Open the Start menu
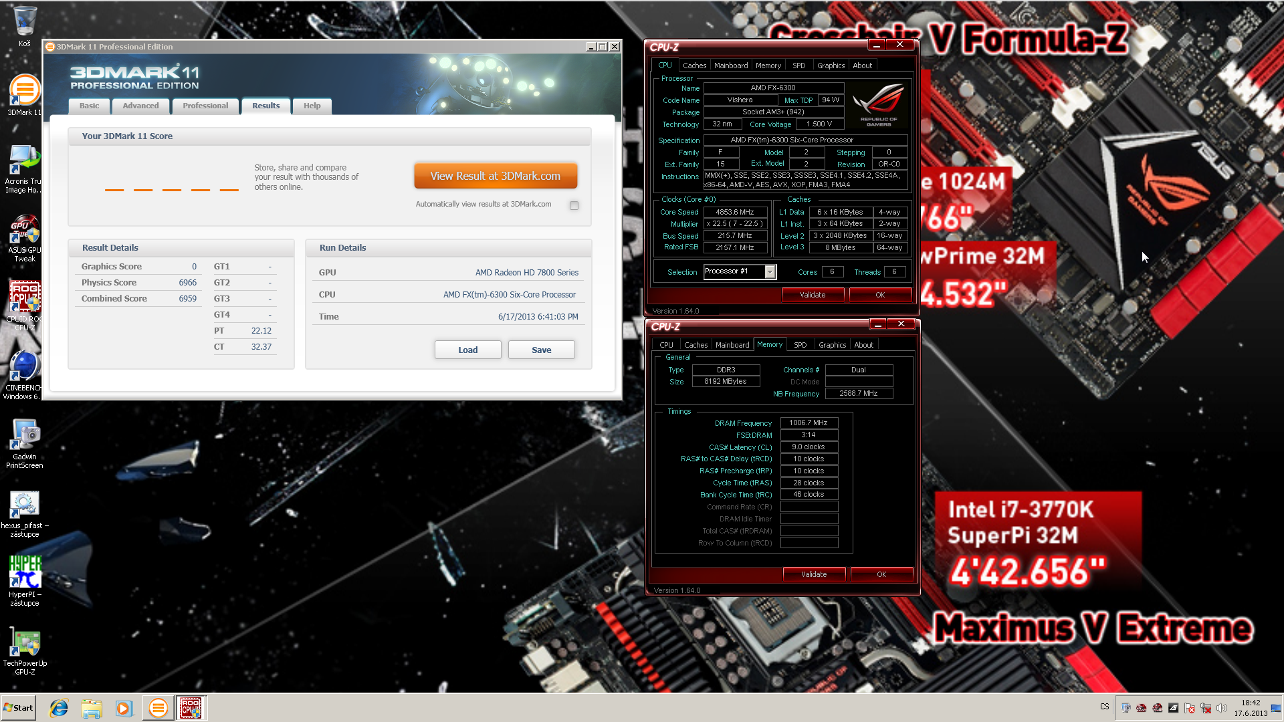The height and width of the screenshot is (722, 1284). pyautogui.click(x=18, y=708)
